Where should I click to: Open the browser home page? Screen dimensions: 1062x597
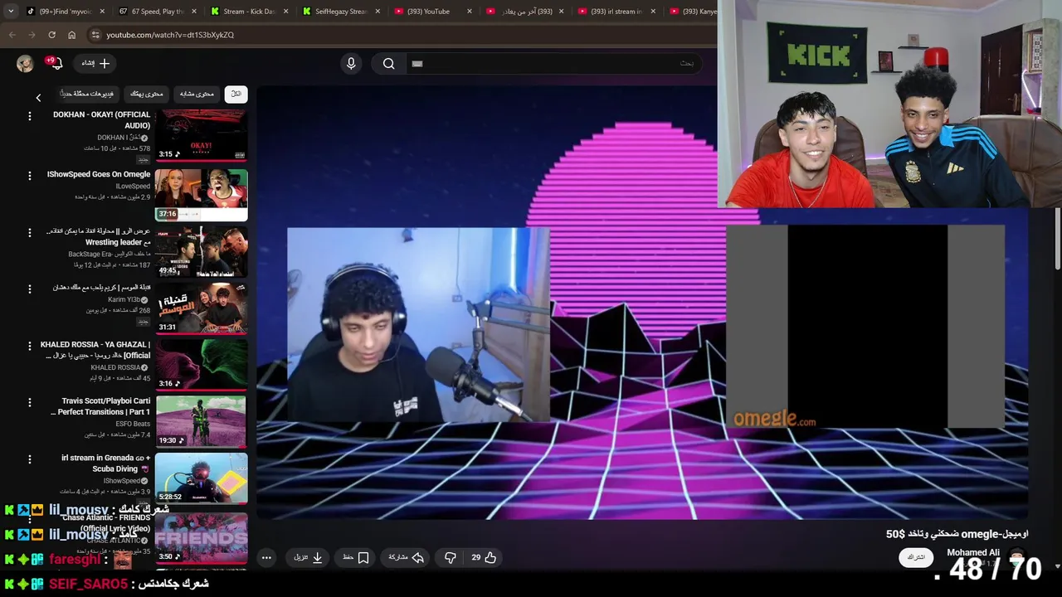(x=71, y=35)
